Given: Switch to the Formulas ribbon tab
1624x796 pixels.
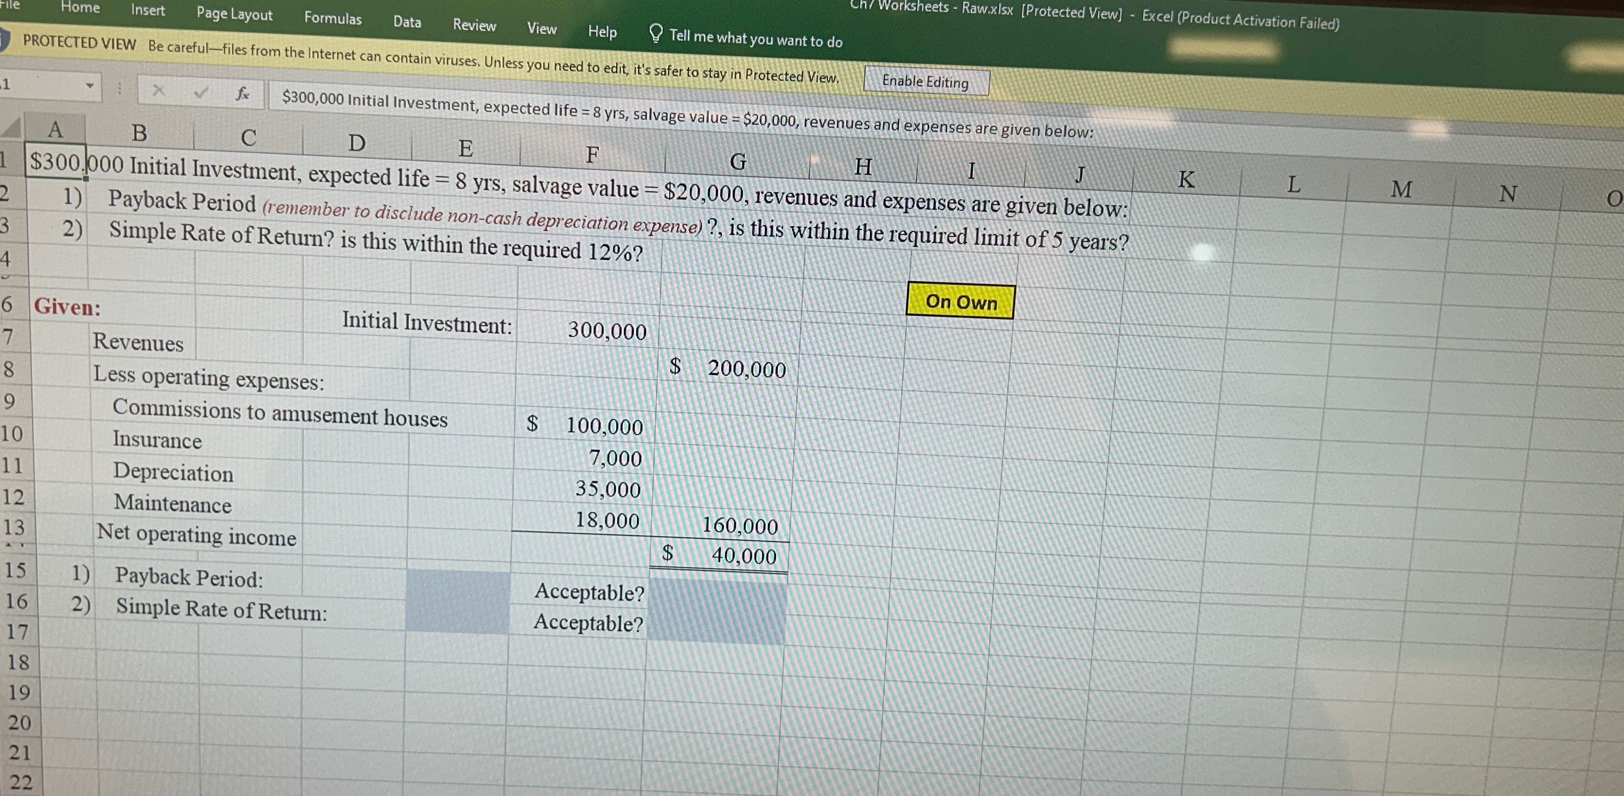Looking at the screenshot, I should click(x=333, y=19).
